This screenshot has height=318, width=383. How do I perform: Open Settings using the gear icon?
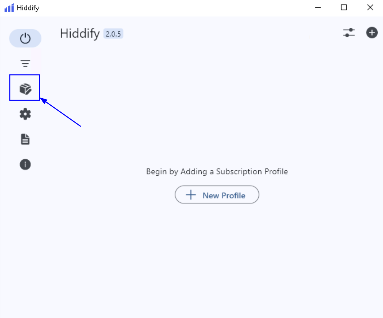click(25, 114)
